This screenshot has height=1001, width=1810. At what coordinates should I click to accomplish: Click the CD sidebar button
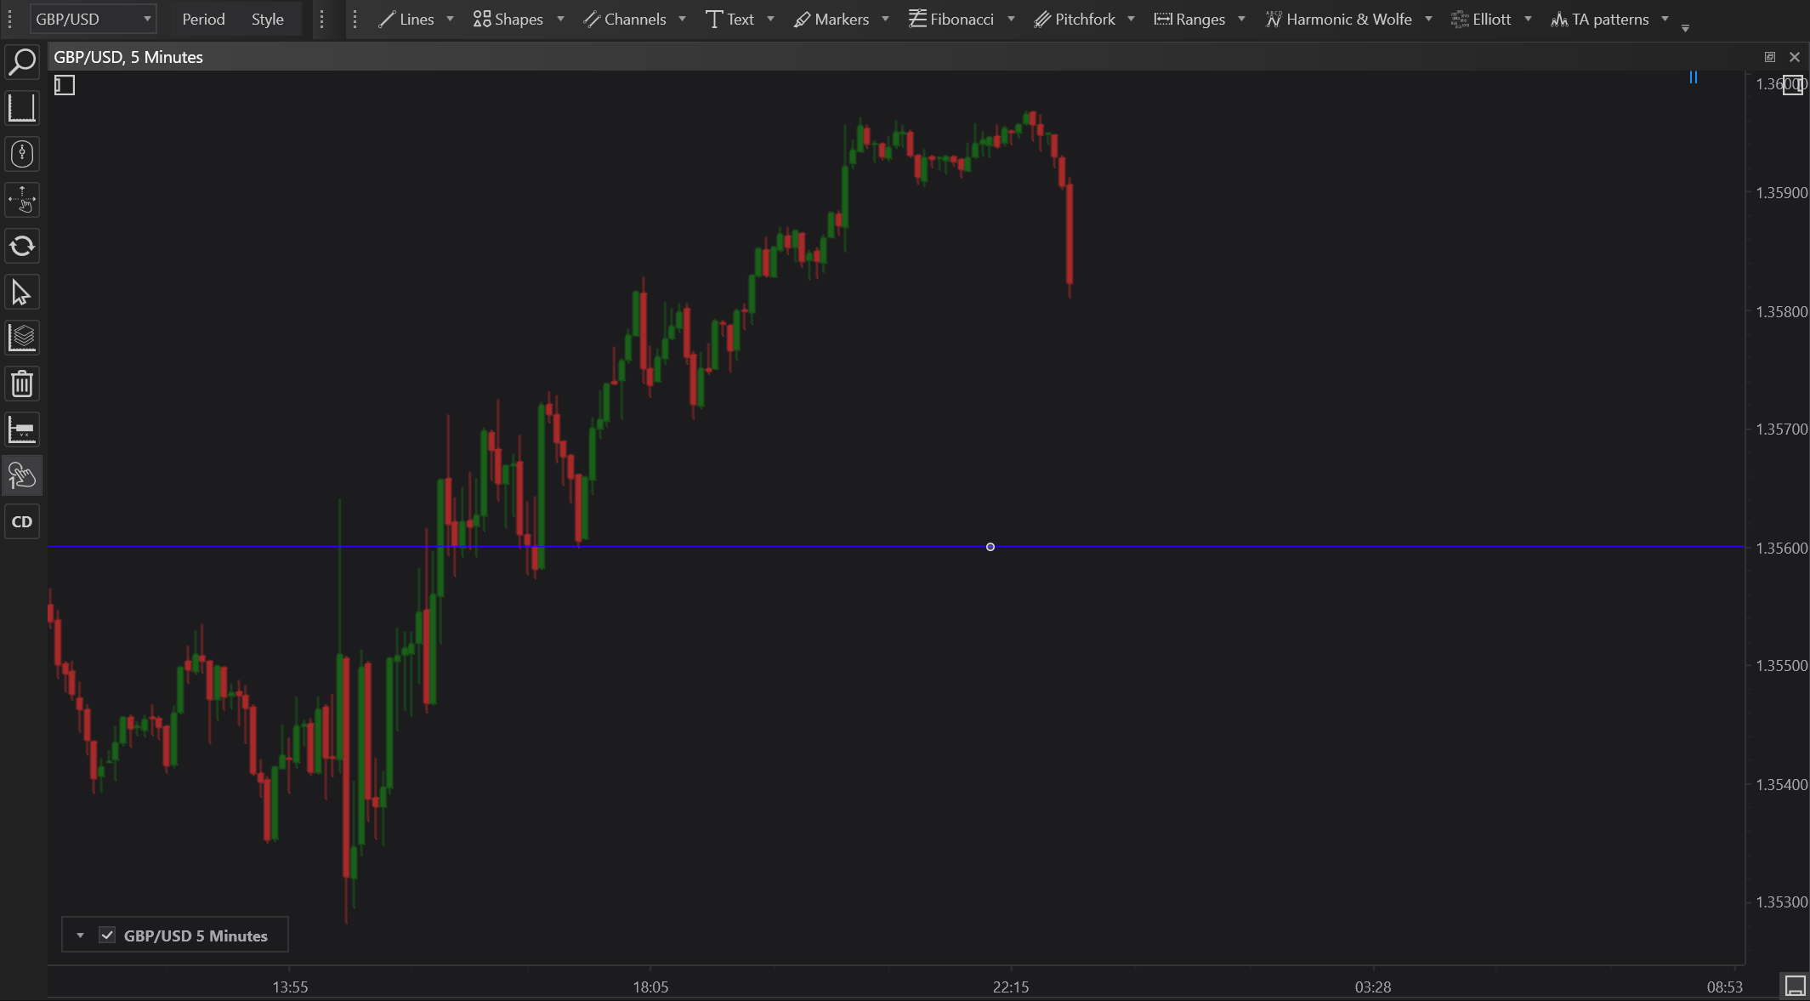(x=22, y=521)
